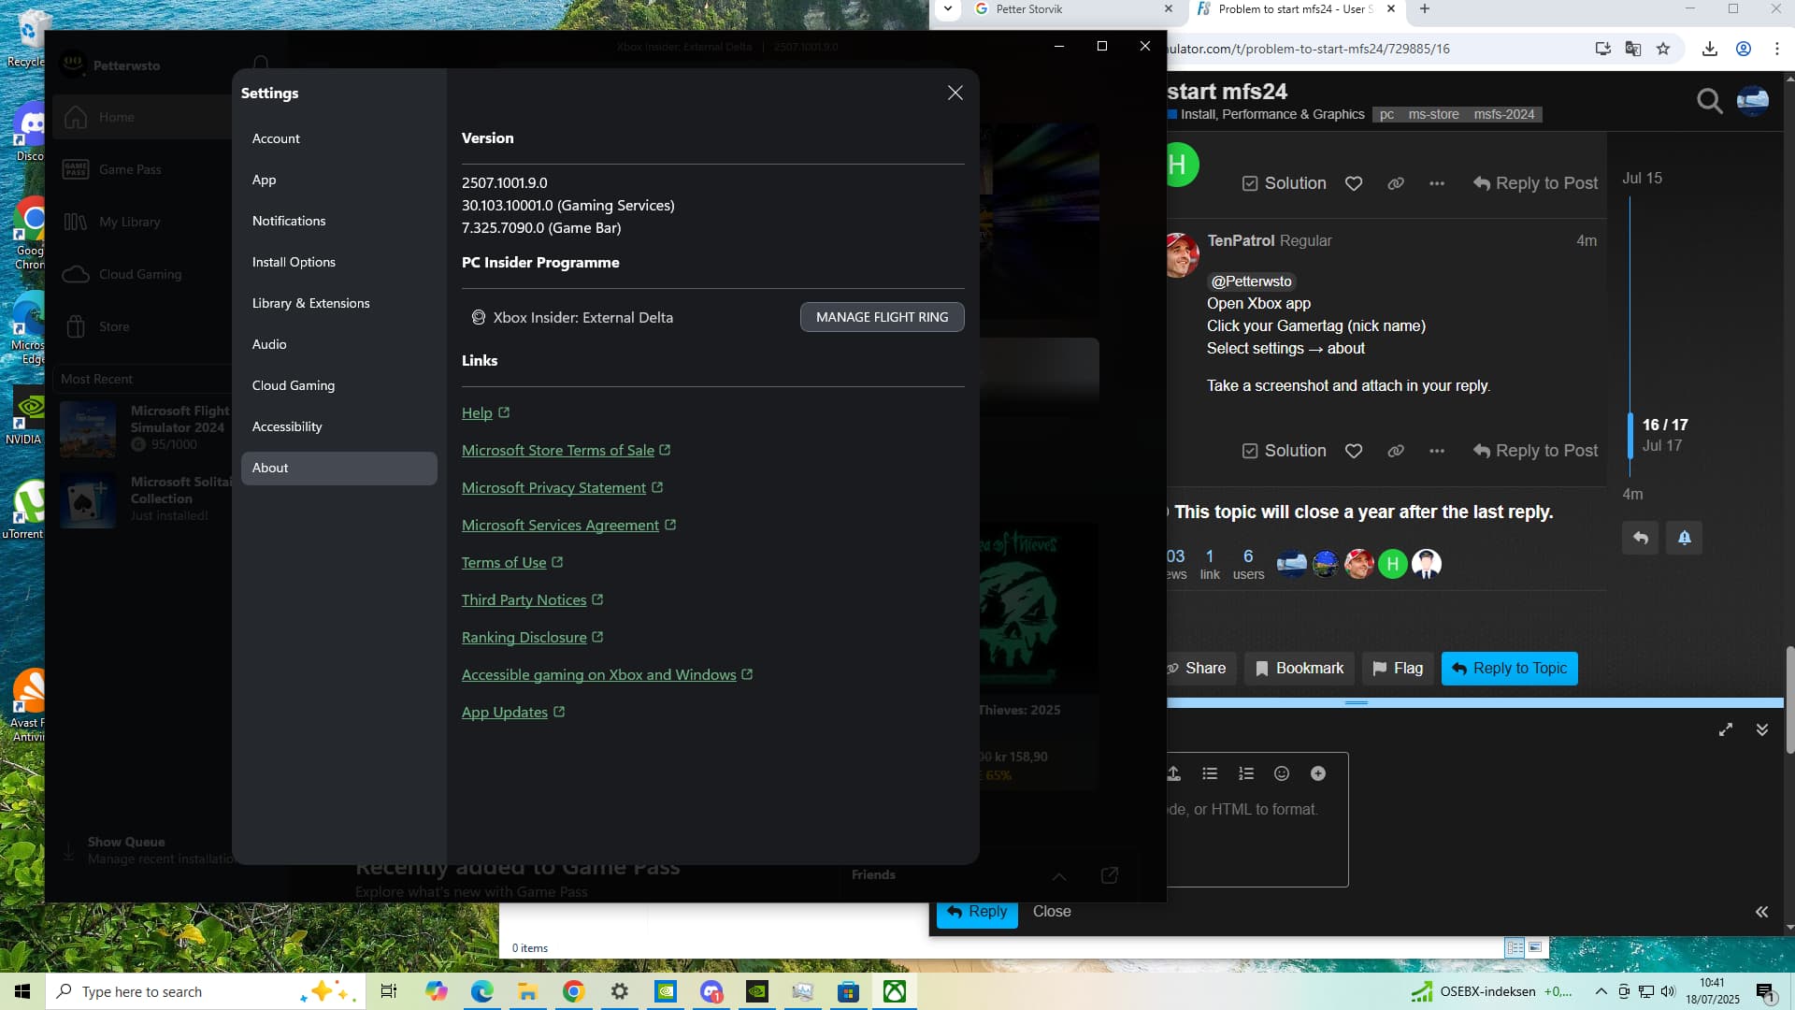Click the topic notification bell icon
Viewport: 1795px width, 1010px height.
(1683, 538)
